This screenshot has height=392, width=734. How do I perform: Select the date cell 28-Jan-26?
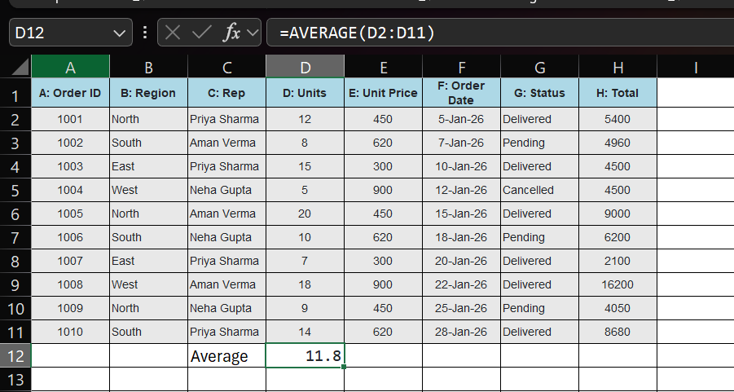(x=462, y=332)
